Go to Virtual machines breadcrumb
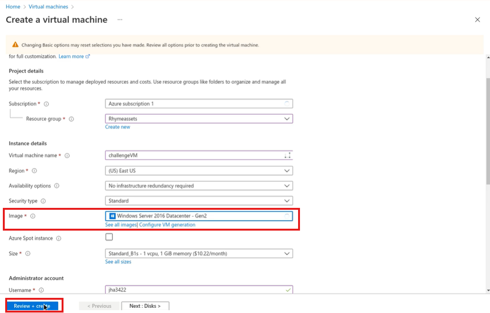 click(x=48, y=7)
